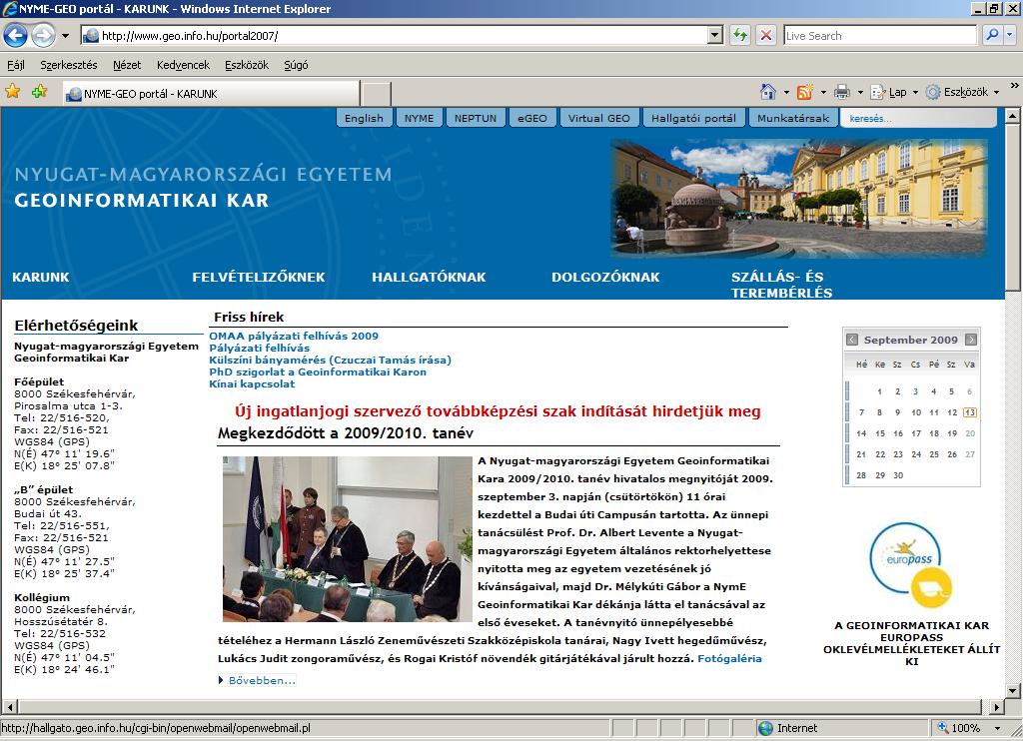Click the NYME top navigation button
Image resolution: width=1023 pixels, height=741 pixels.
(419, 118)
